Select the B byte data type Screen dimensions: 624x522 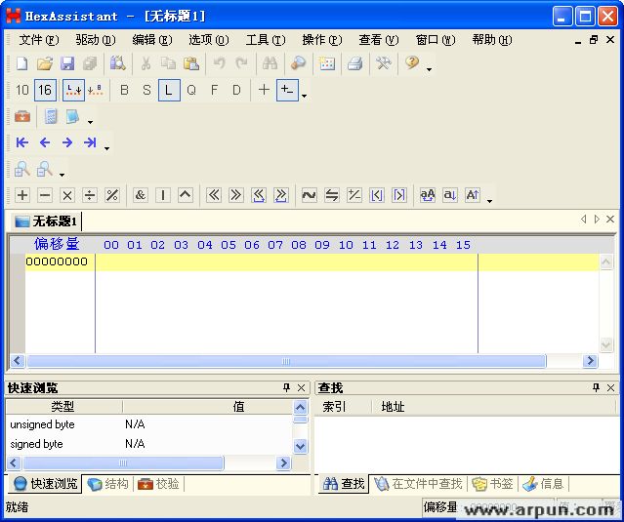point(124,90)
